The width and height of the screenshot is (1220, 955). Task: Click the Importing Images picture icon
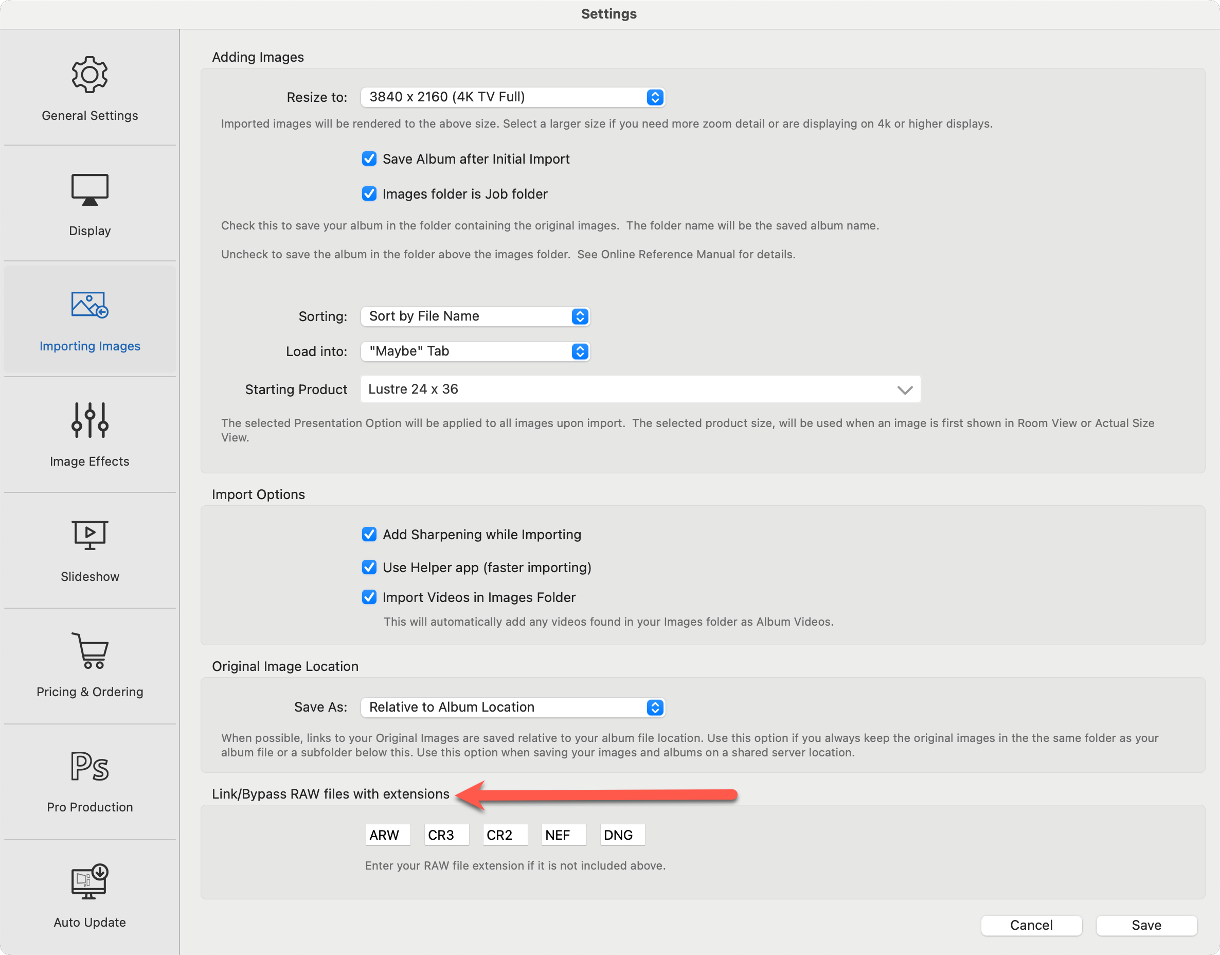[x=89, y=305]
